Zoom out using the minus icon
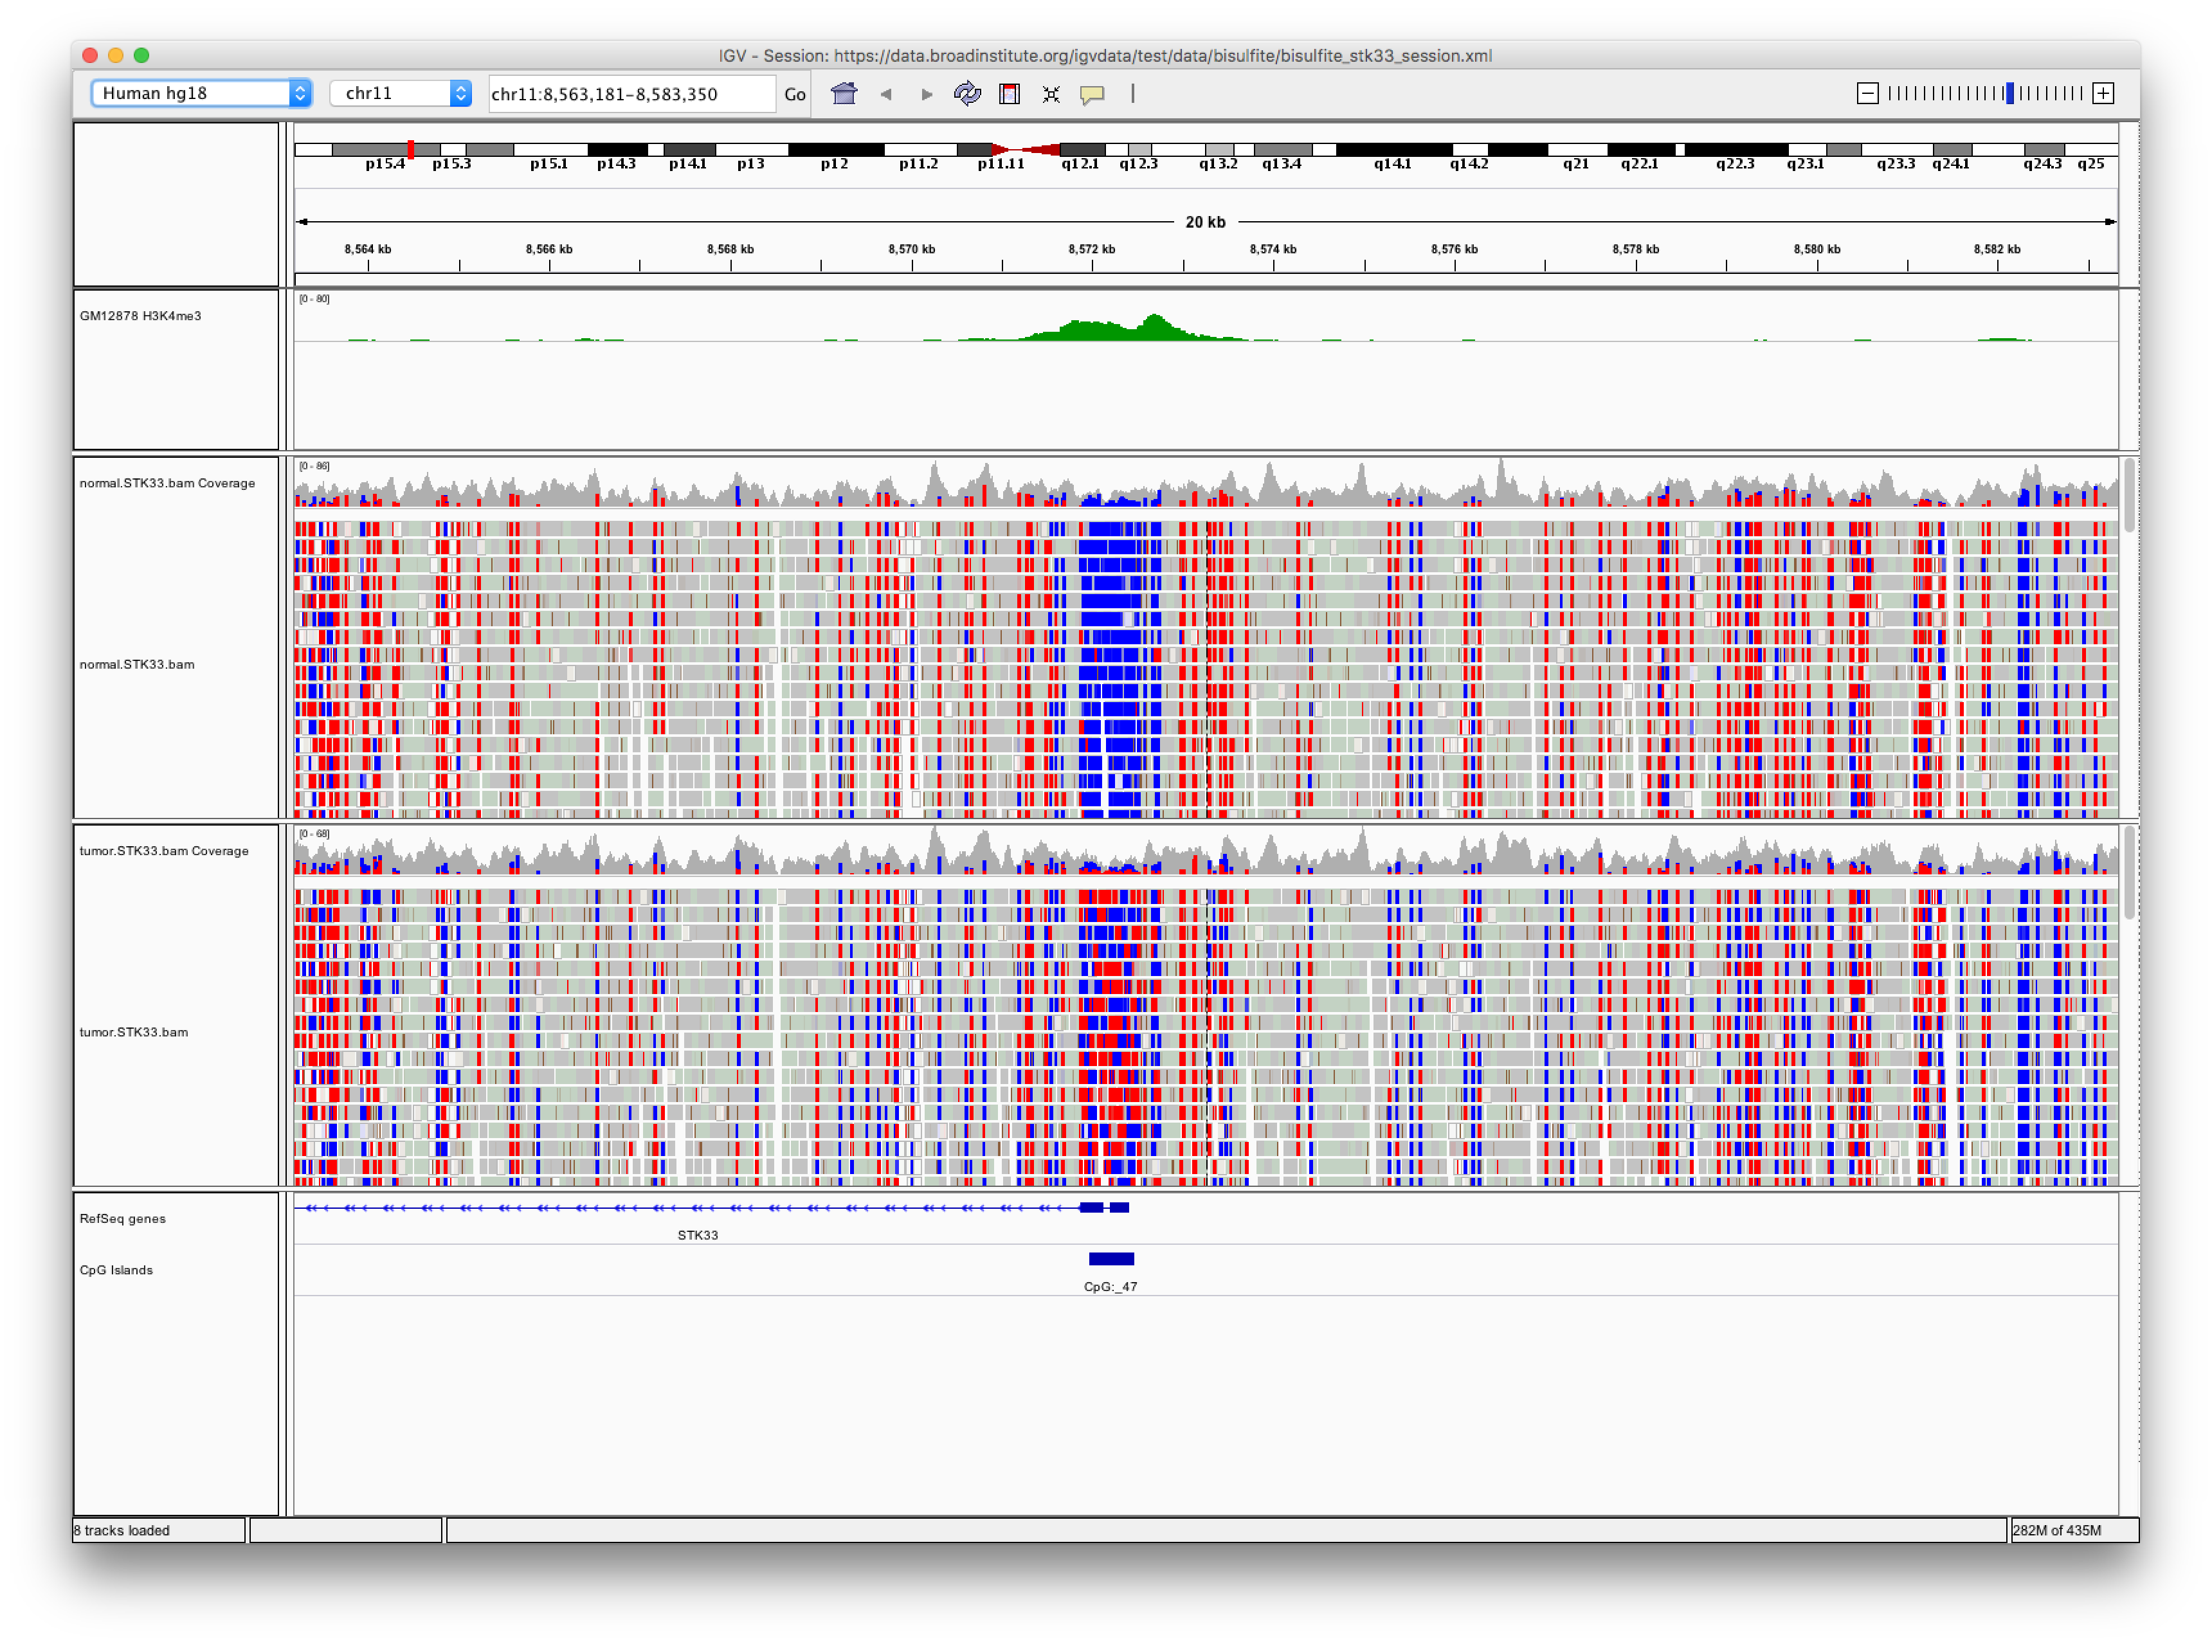This screenshot has width=2212, height=1646. (1867, 93)
